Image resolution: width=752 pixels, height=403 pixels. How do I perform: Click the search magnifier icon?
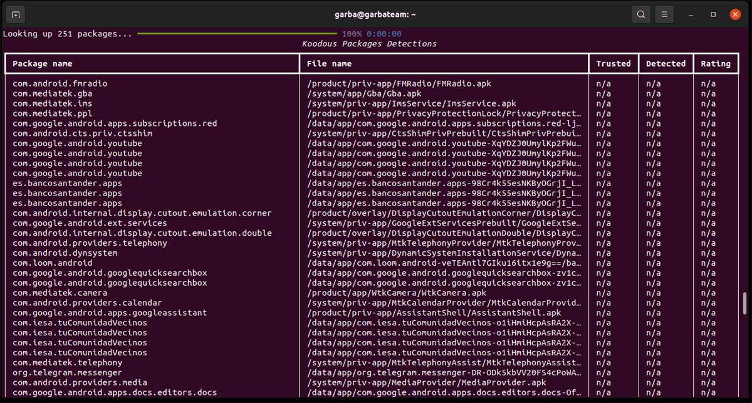click(x=640, y=14)
